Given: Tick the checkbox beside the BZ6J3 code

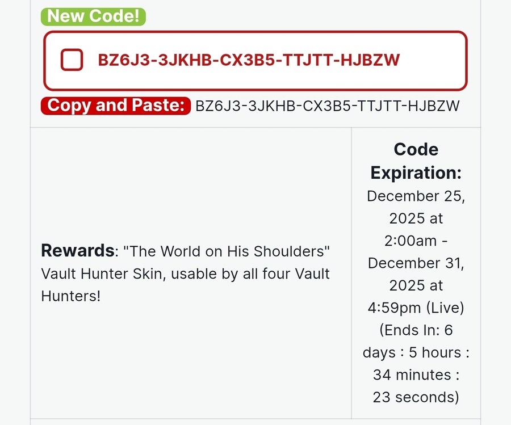Looking at the screenshot, I should pyautogui.click(x=72, y=60).
